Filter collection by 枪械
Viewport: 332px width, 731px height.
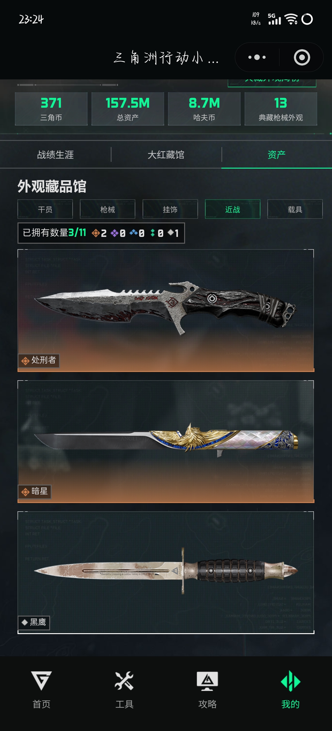click(x=108, y=209)
